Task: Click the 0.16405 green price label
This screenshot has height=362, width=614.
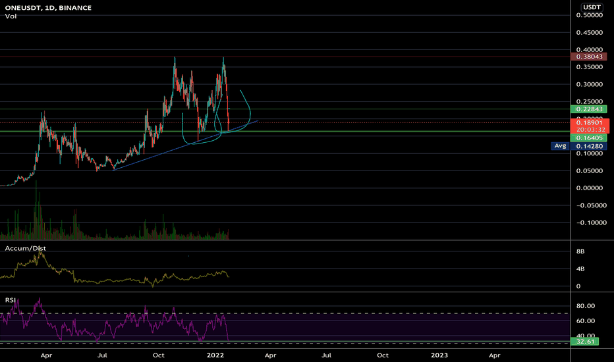Action: point(588,138)
